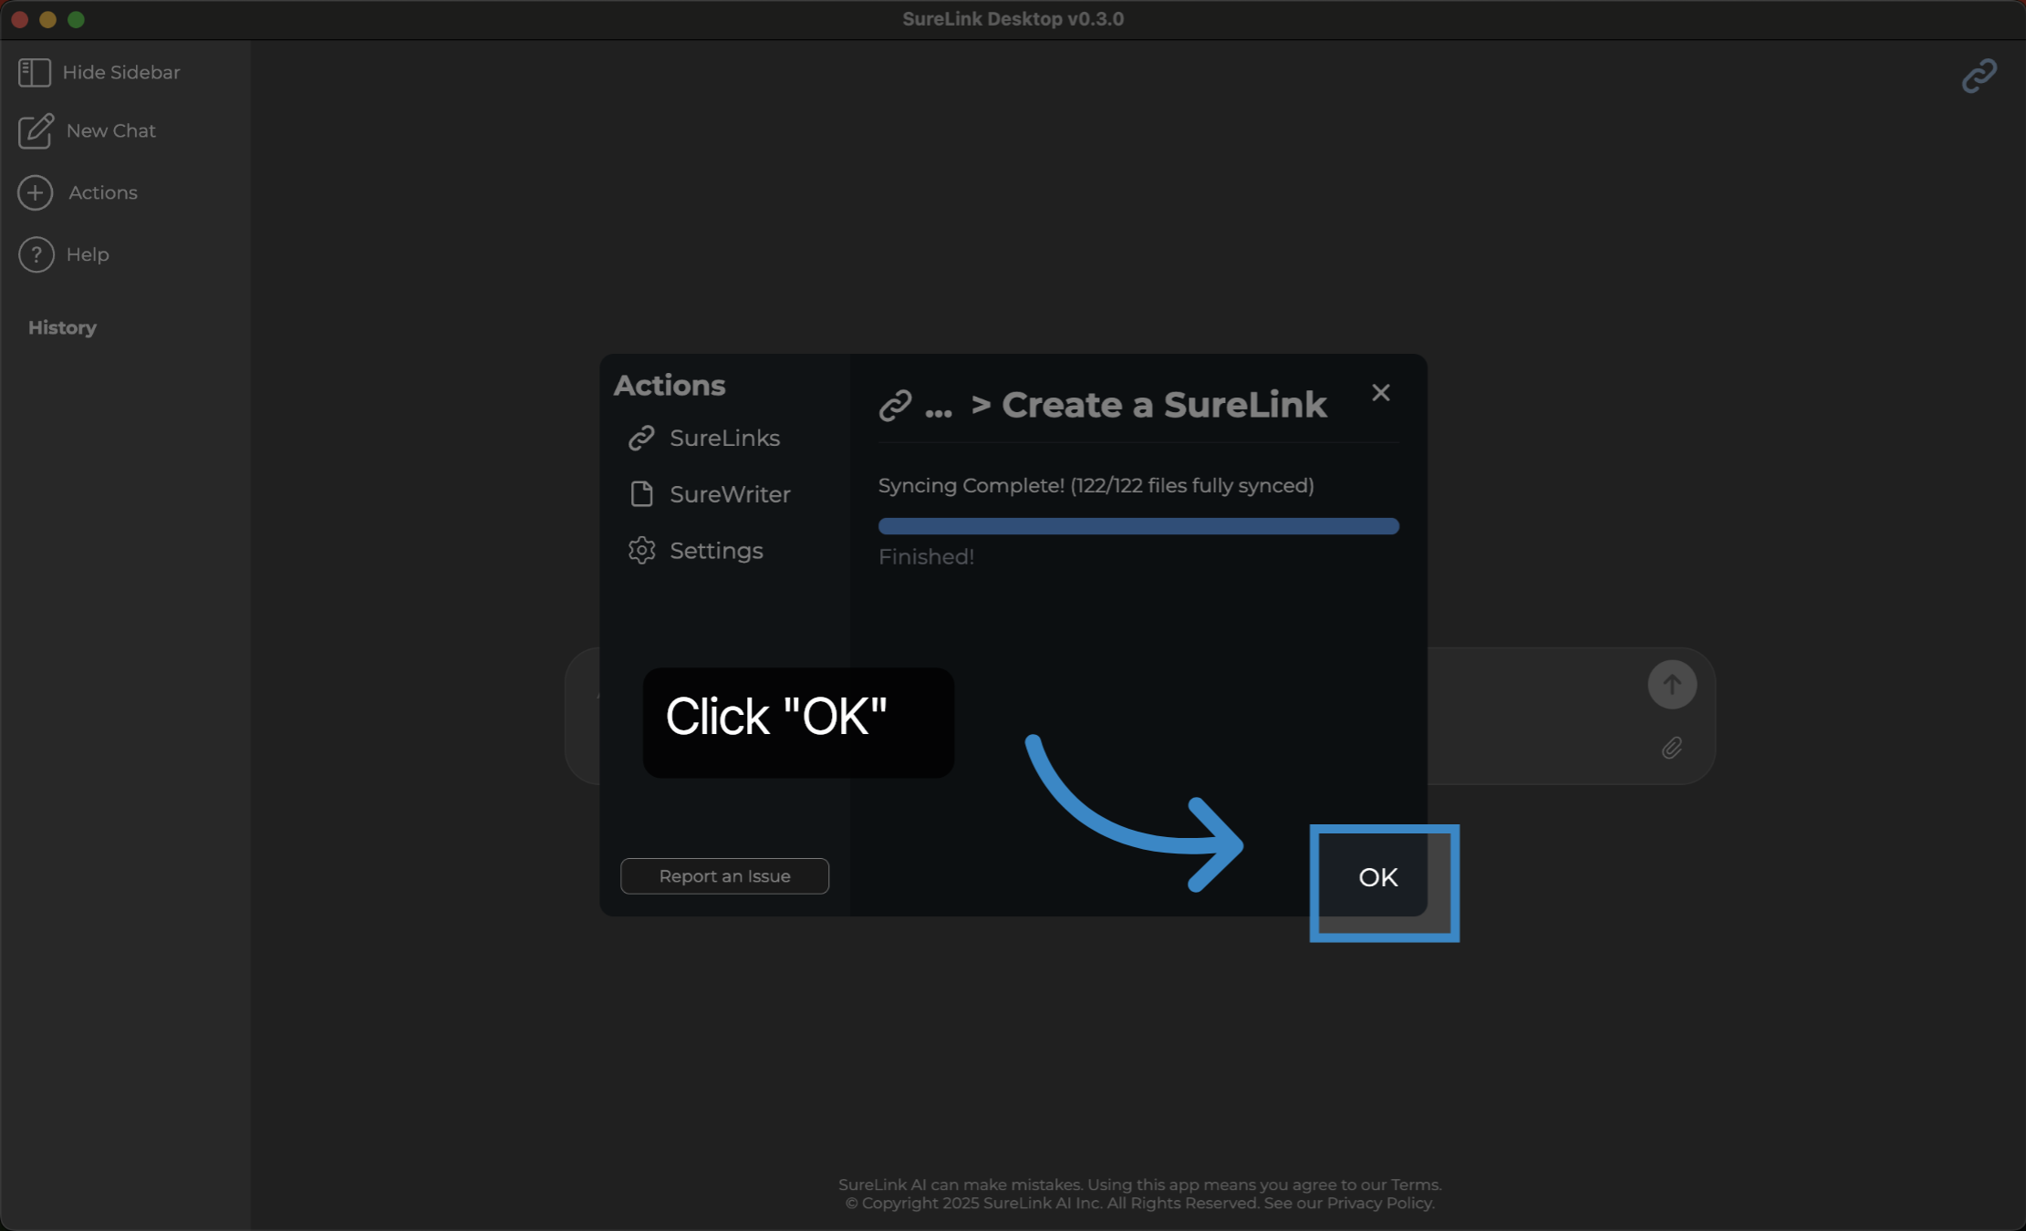Select New Chat label in sidebar
This screenshot has height=1231, width=2026.
click(111, 131)
